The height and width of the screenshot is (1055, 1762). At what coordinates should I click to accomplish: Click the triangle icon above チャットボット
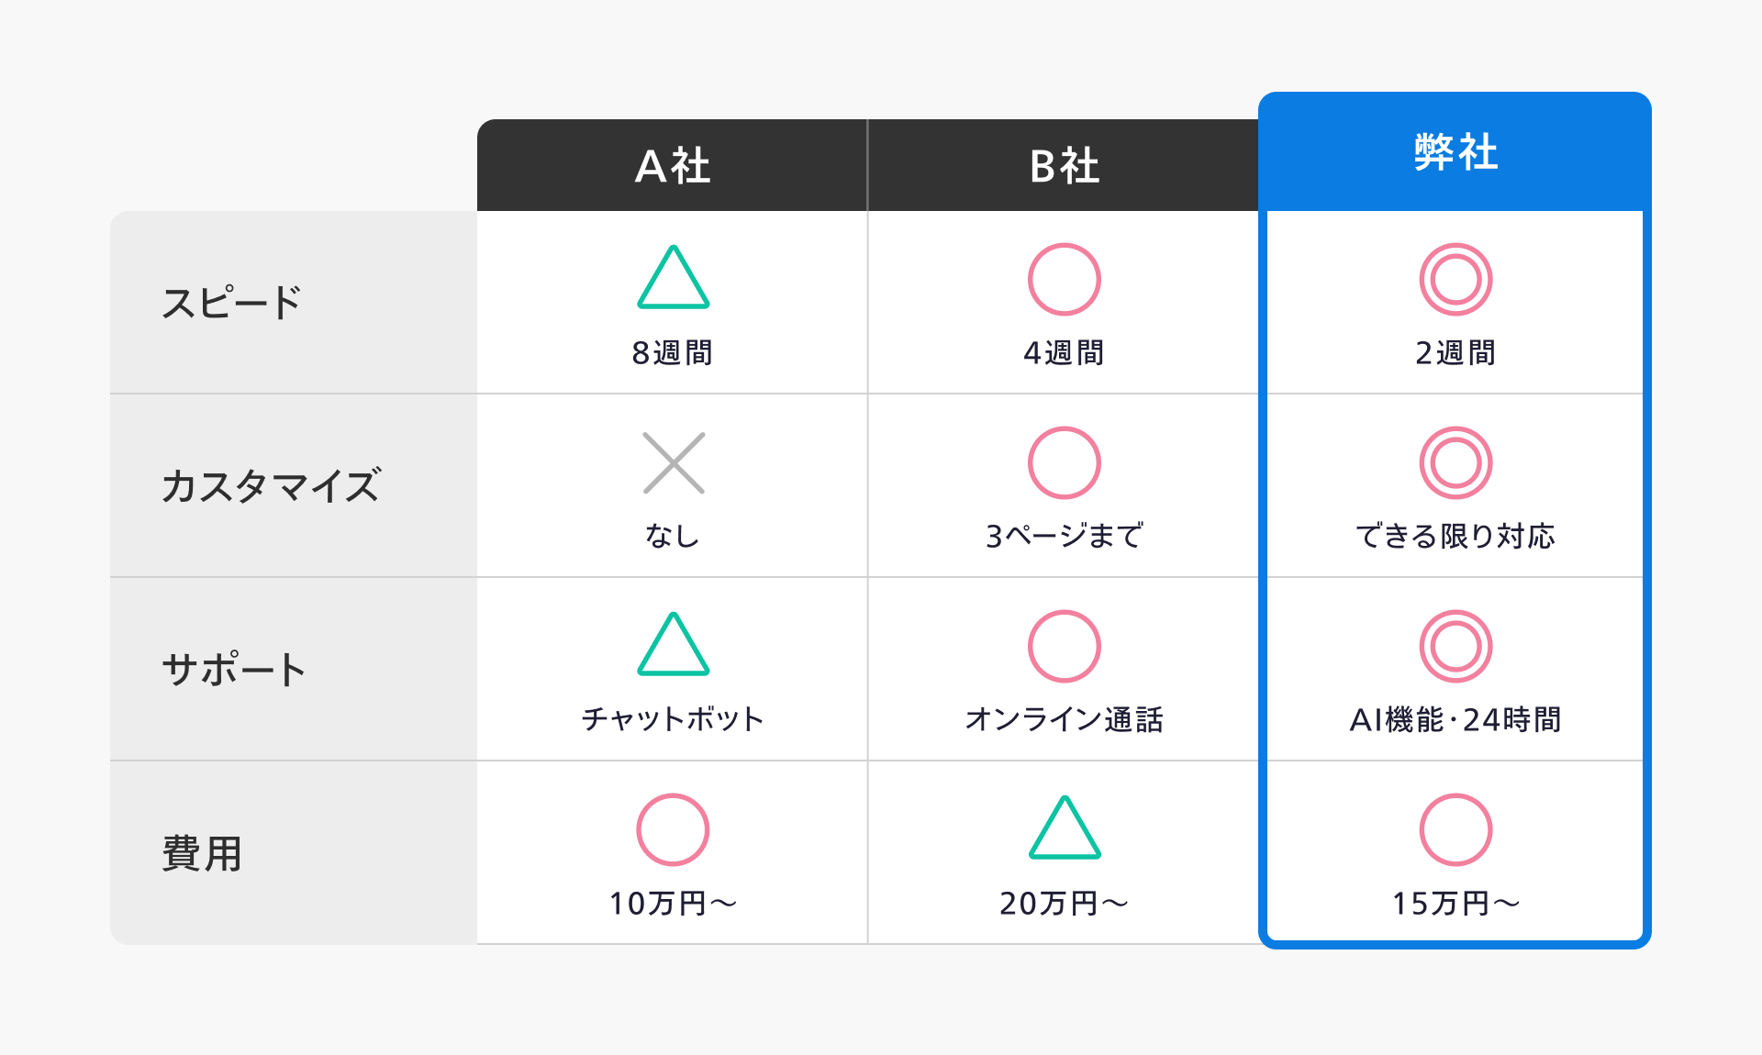(673, 646)
